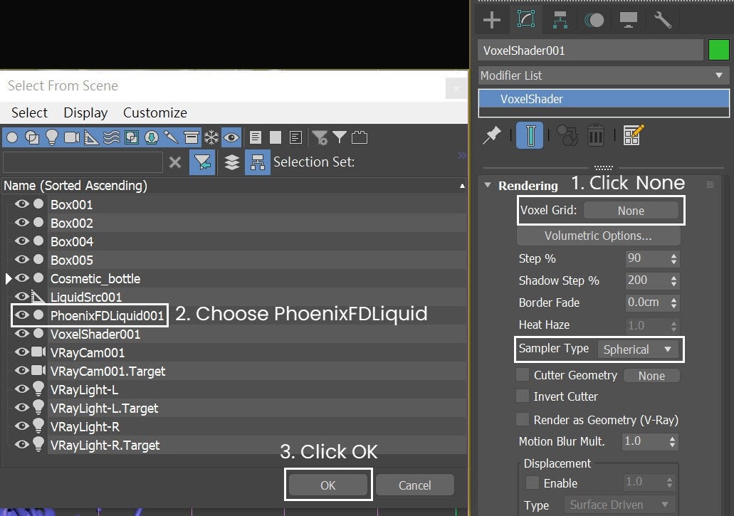Open the Create plus tab in command panel
Screen dimensions: 734x516
tap(491, 20)
